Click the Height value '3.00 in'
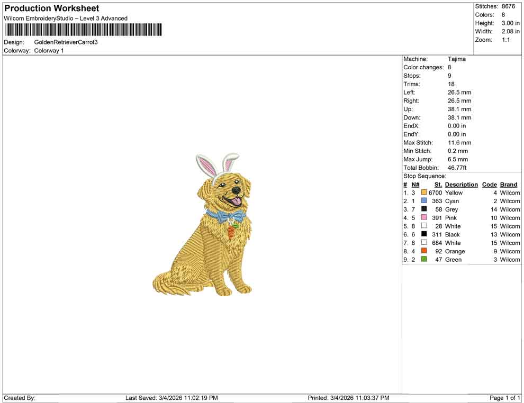 [x=511, y=23]
